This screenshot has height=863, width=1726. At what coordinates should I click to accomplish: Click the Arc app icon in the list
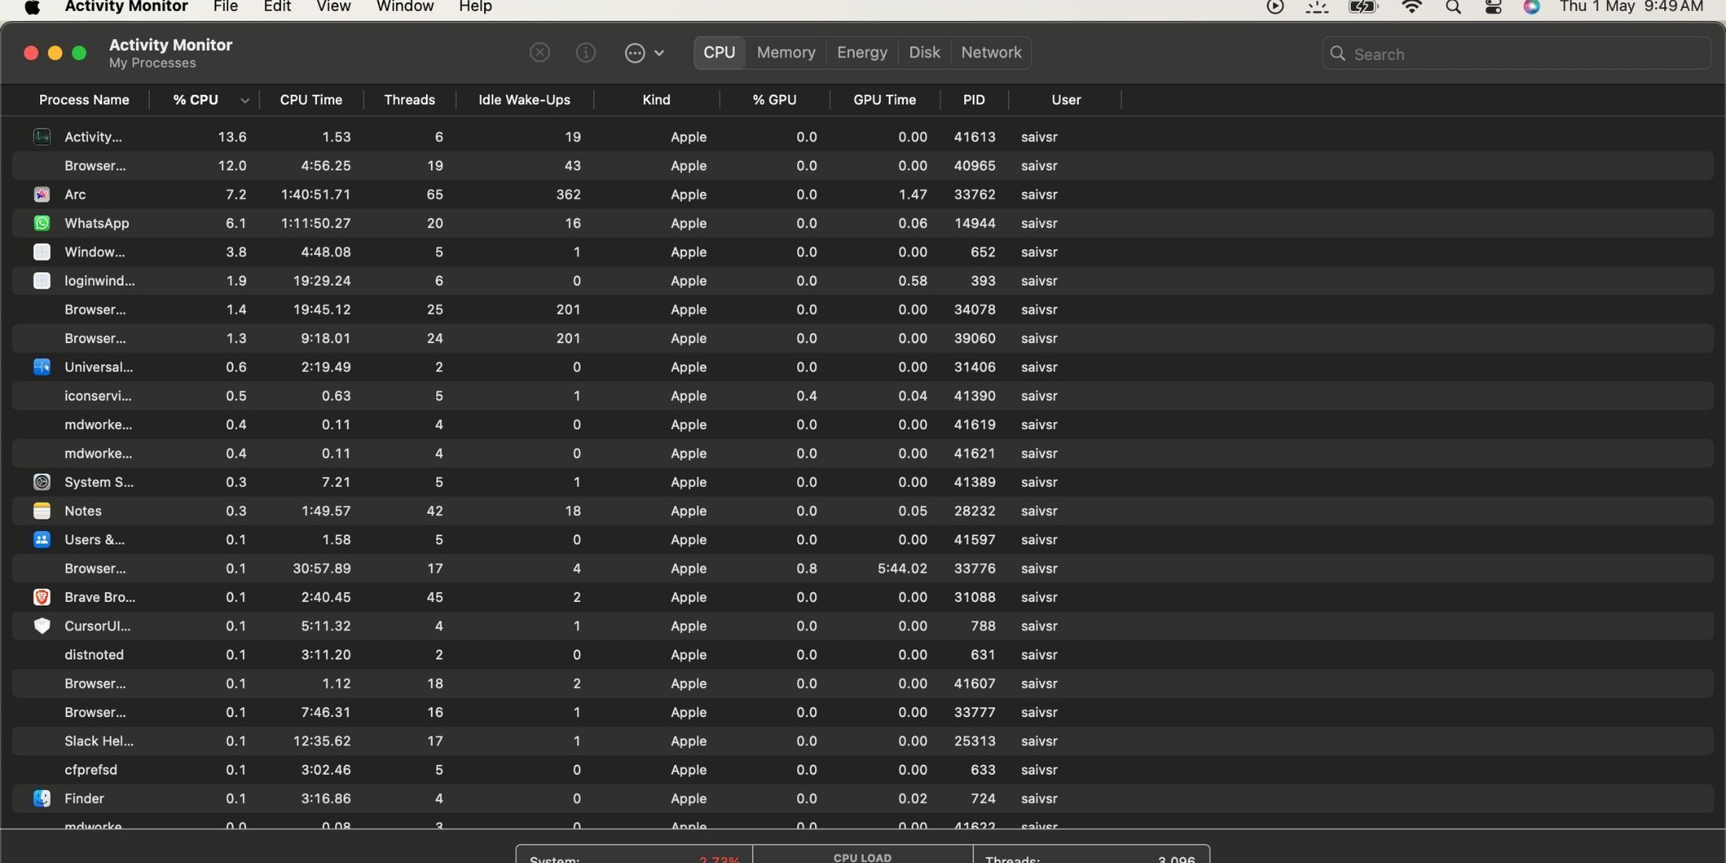[42, 195]
